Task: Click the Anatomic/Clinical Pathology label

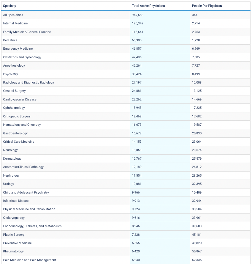Action: (23, 167)
